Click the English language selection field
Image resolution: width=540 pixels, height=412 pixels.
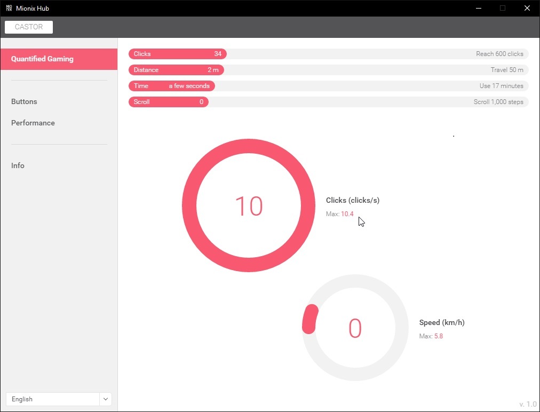[53, 399]
